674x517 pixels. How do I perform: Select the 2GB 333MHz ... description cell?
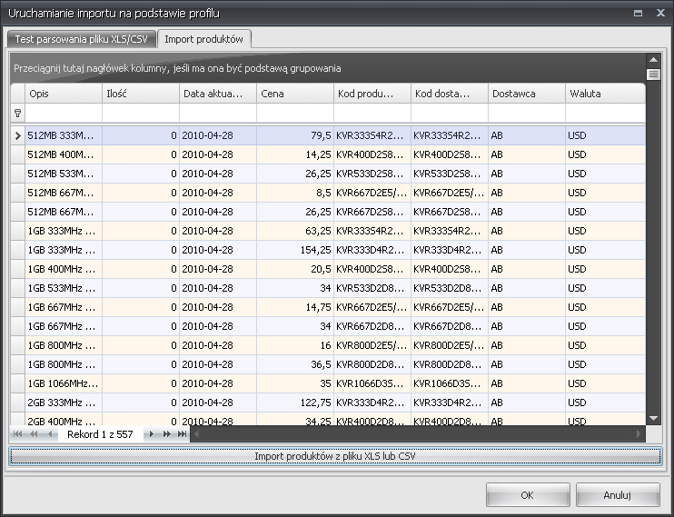click(x=64, y=403)
